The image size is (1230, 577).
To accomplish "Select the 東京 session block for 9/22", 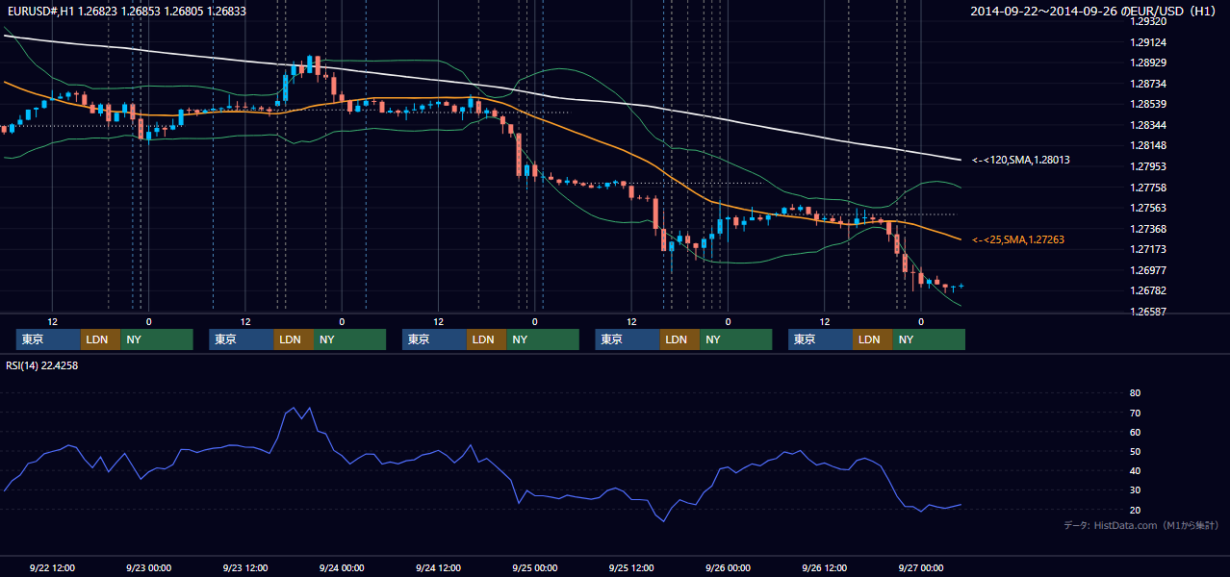I will [x=48, y=339].
